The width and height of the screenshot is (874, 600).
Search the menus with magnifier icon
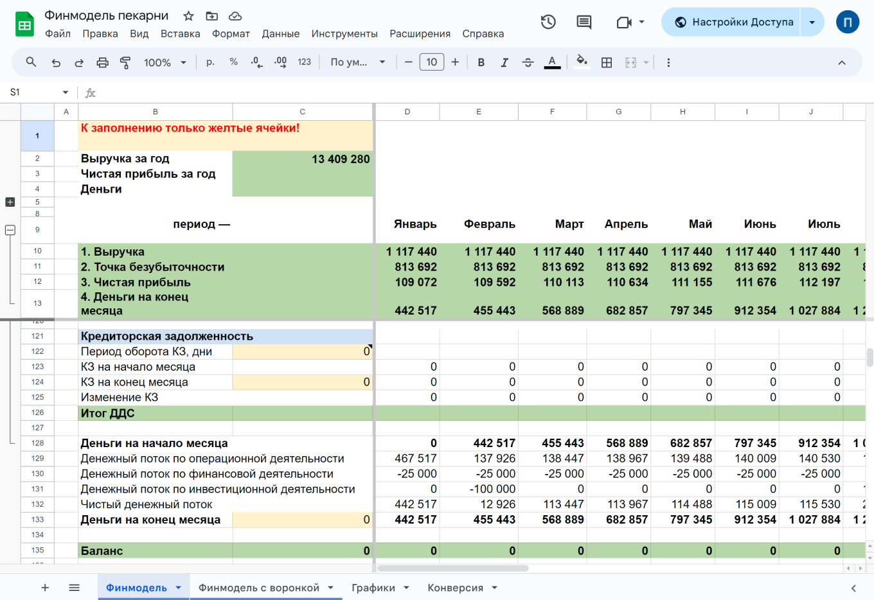coord(31,62)
